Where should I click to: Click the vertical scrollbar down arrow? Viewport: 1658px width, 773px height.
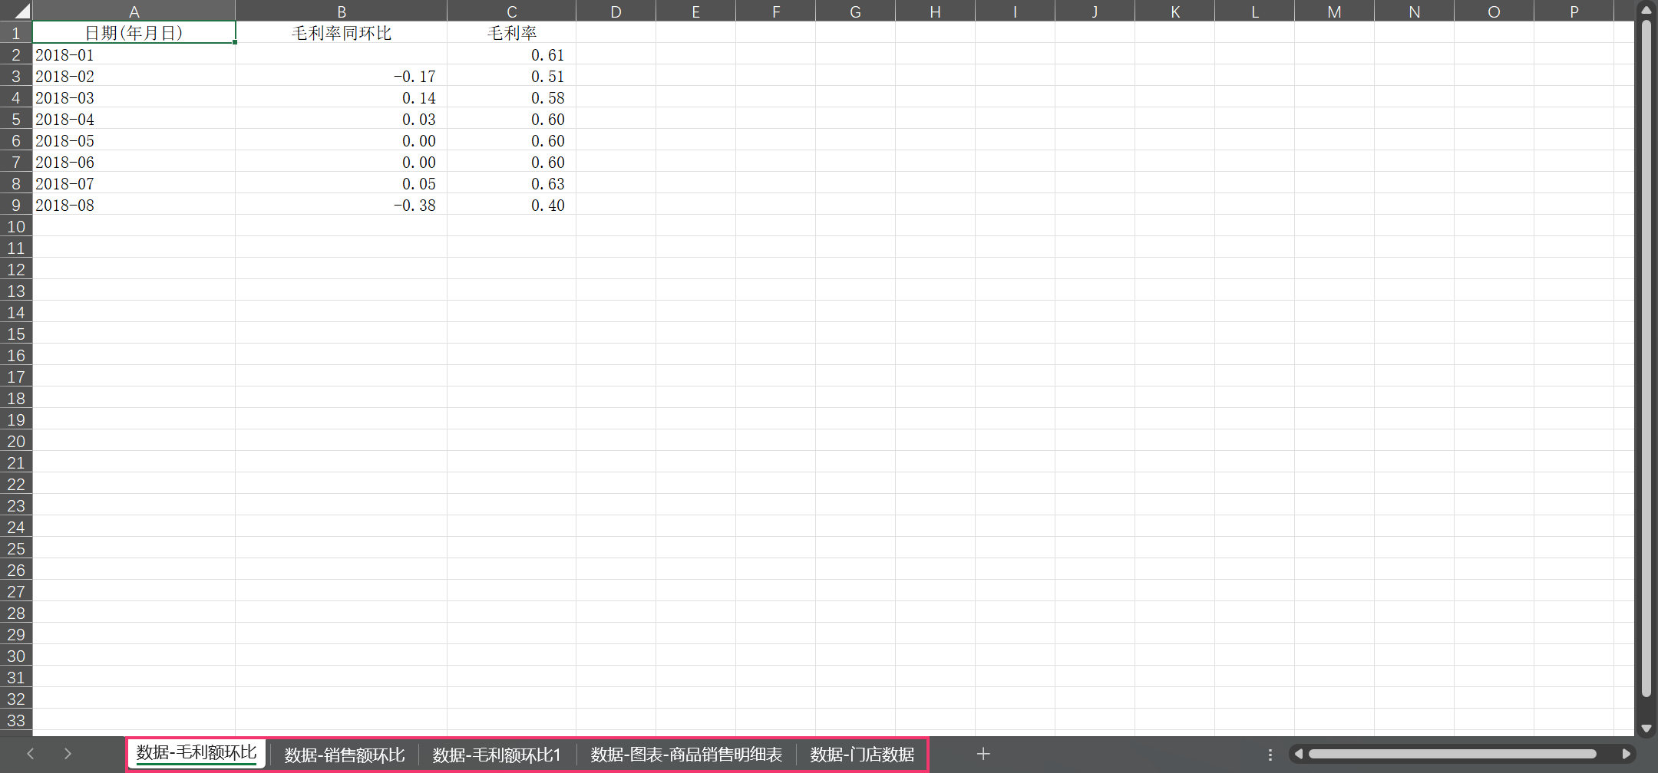coord(1646,729)
